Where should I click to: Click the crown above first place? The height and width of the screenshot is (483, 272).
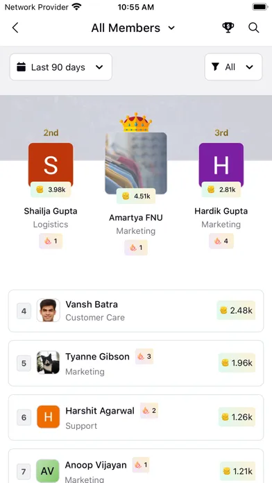pyautogui.click(x=136, y=122)
